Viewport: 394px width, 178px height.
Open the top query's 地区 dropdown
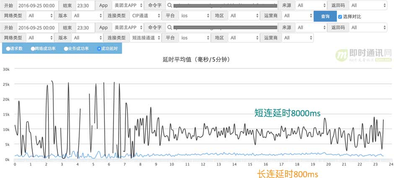click(244, 15)
